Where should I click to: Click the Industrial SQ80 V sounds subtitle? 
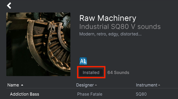(x=120, y=27)
